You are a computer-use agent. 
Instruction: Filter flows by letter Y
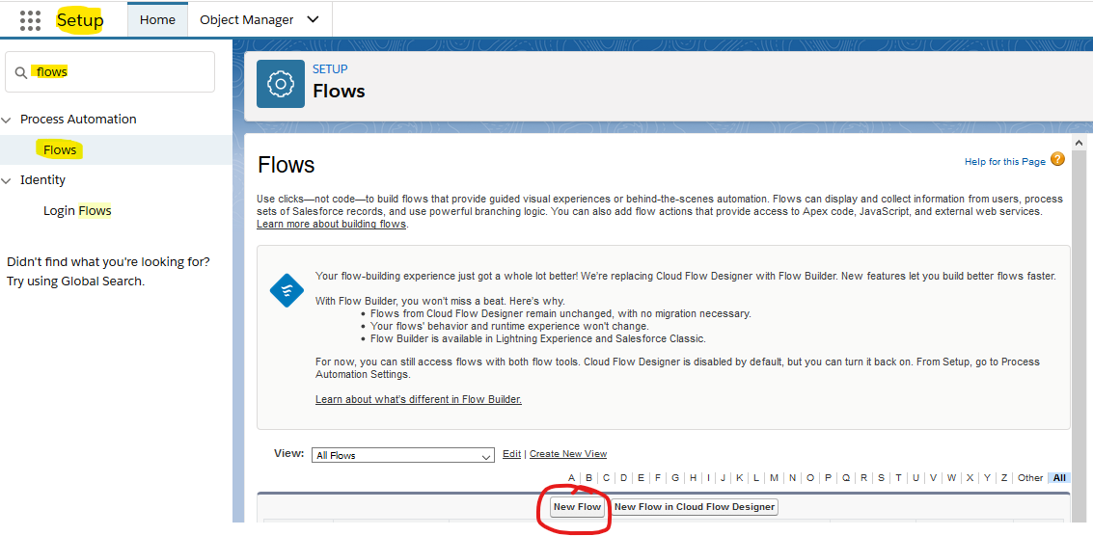point(987,478)
